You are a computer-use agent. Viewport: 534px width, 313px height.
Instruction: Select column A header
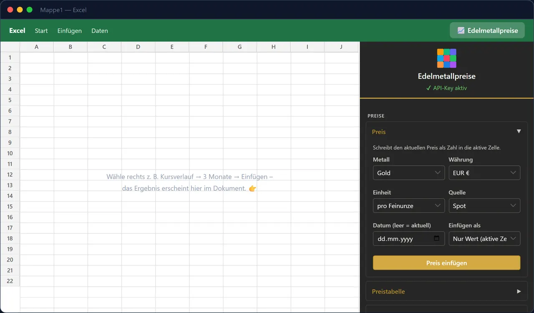(x=37, y=47)
